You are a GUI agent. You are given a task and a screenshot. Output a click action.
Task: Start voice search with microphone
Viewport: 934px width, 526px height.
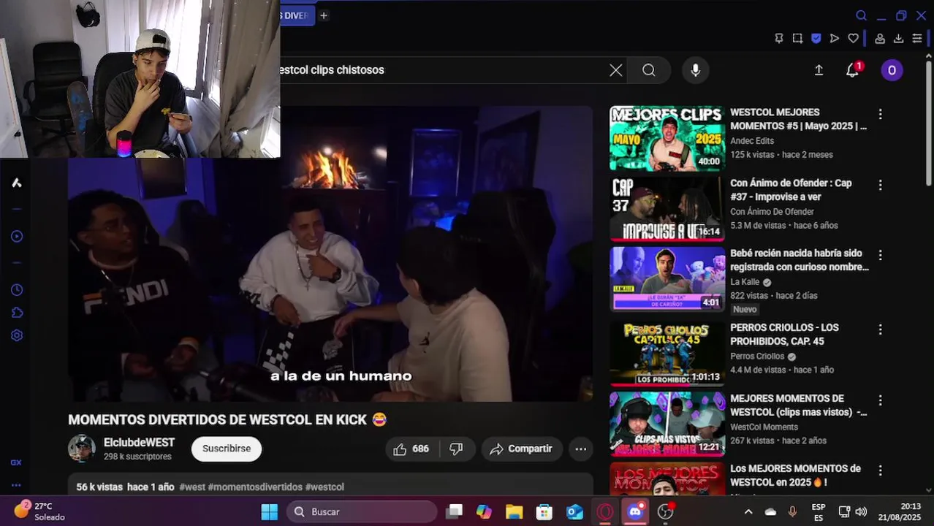click(696, 70)
